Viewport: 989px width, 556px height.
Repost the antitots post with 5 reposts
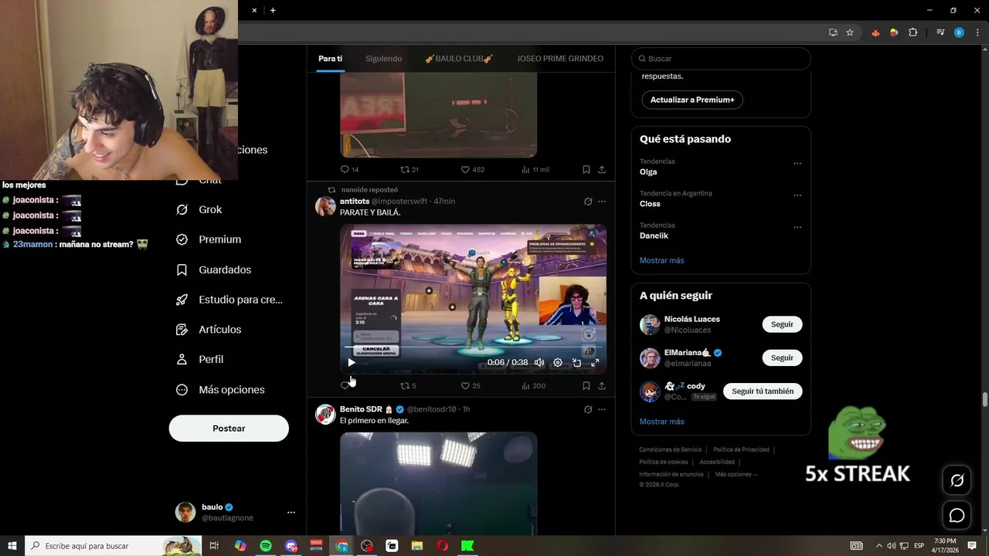408,385
